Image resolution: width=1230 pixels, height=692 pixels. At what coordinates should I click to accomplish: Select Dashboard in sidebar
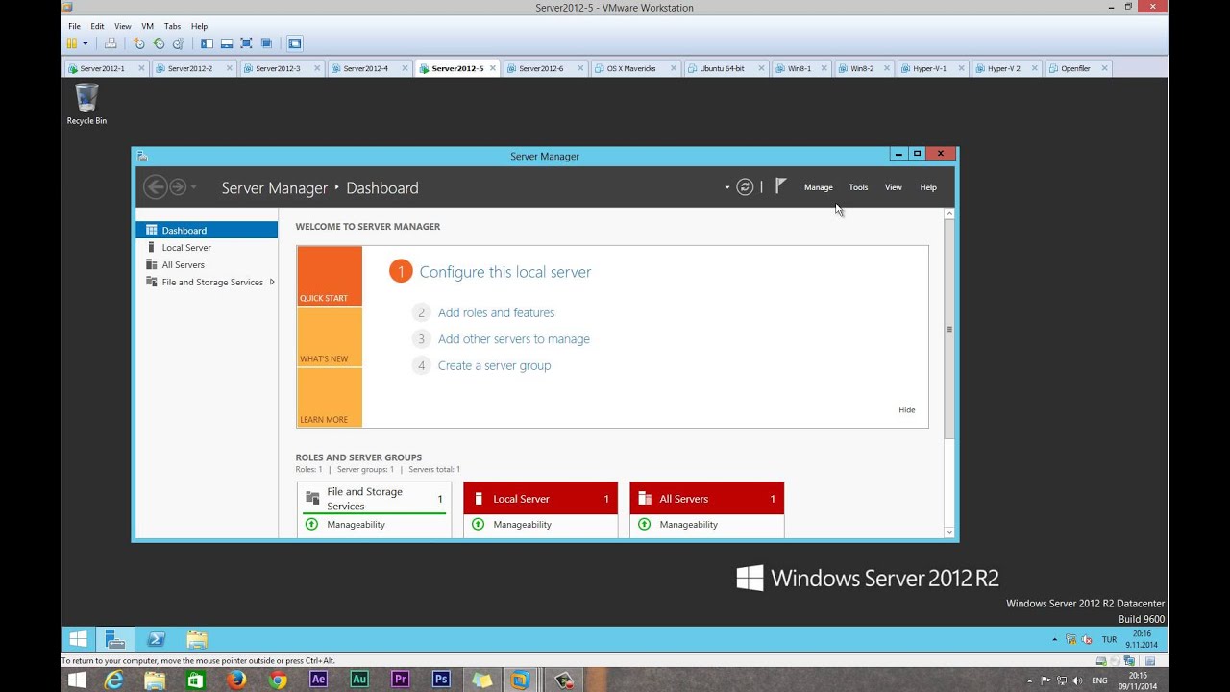[x=207, y=231]
